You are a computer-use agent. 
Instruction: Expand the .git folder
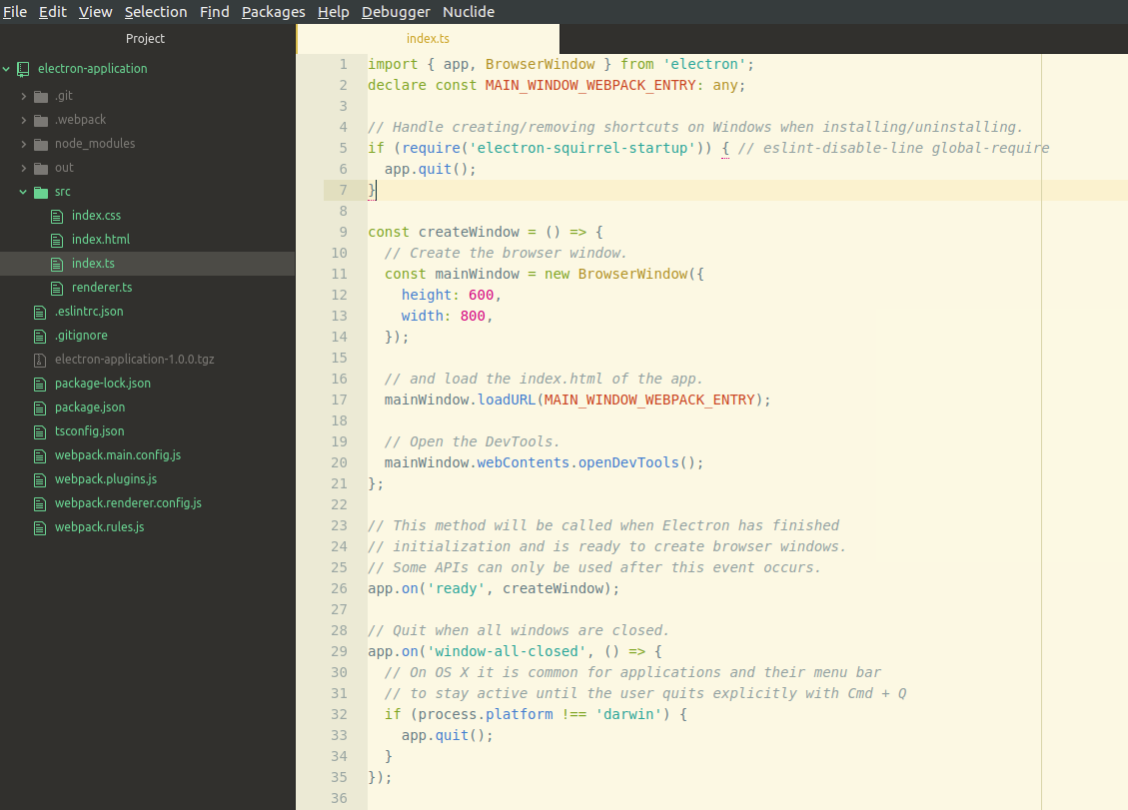click(x=26, y=95)
